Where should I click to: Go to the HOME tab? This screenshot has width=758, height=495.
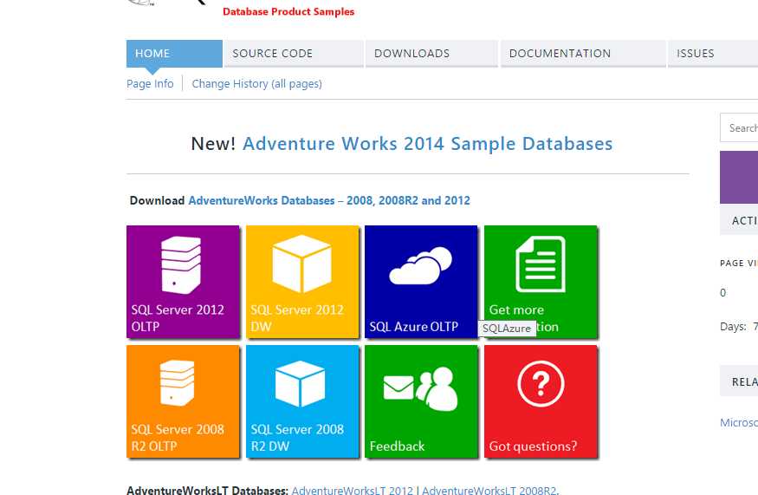pos(174,53)
